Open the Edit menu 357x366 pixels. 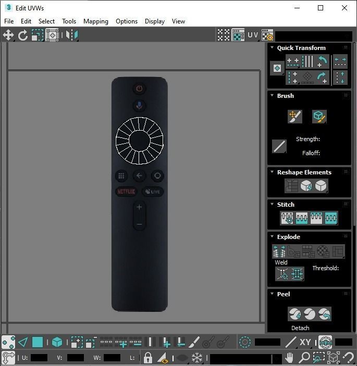pyautogui.click(x=26, y=21)
